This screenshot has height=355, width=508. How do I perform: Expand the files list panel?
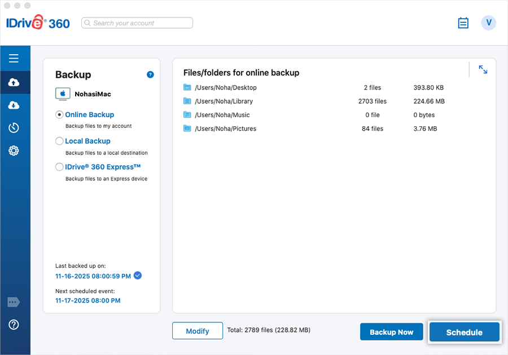tap(483, 69)
